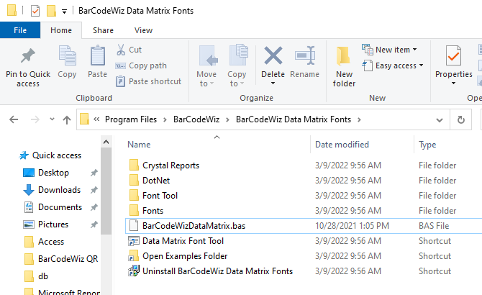Viewport: 482px width, 295px height.
Task: Switch to the View ribbon tab
Action: tap(144, 30)
